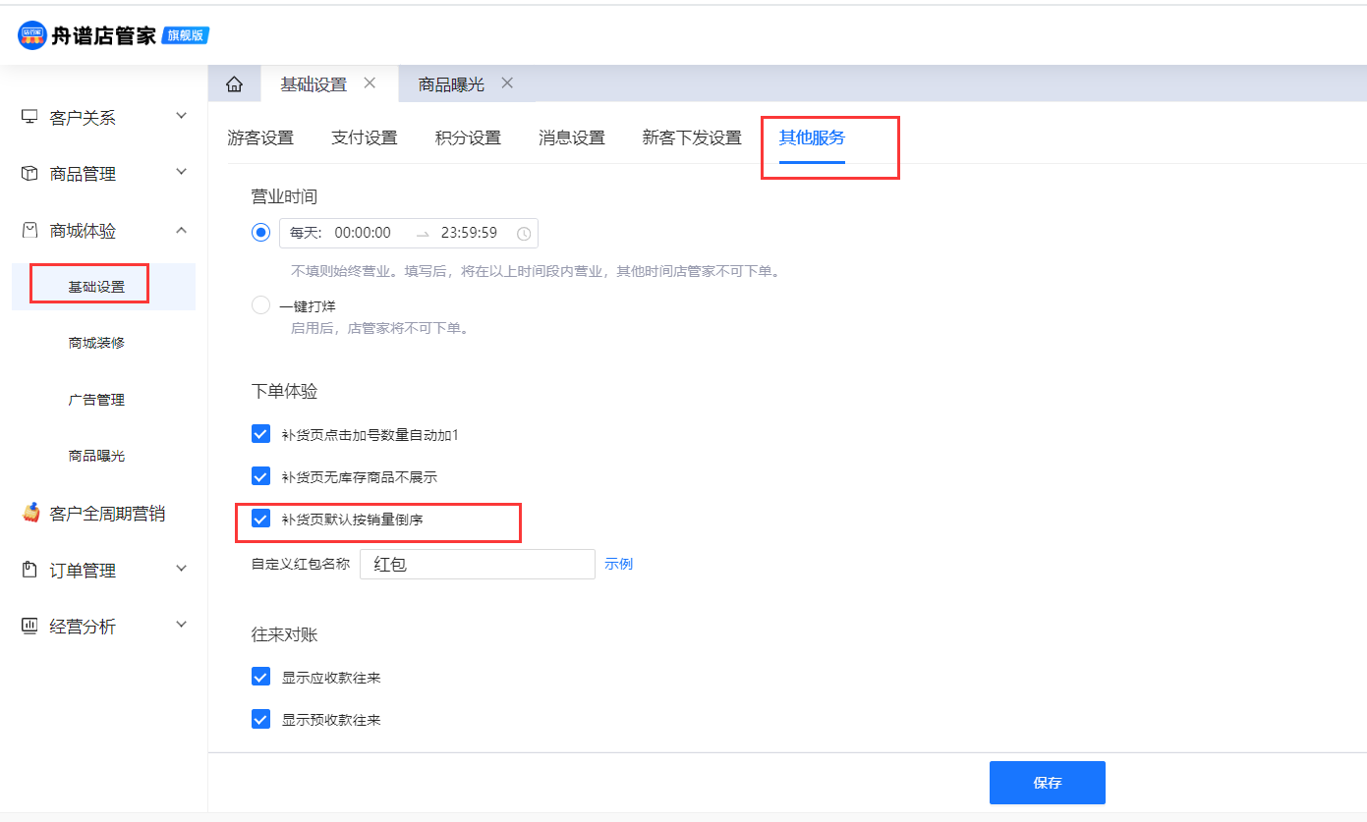
Task: Select the 一键打烊 radio button
Action: pyautogui.click(x=260, y=305)
